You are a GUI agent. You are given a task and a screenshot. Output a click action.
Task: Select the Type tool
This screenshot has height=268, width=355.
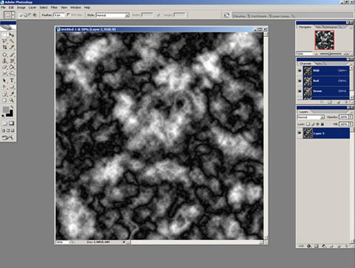(x=12, y=80)
